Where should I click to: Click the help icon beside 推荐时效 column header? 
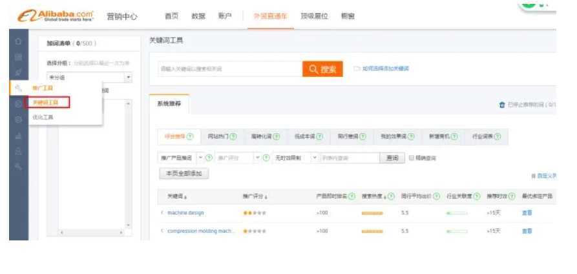pos(512,196)
